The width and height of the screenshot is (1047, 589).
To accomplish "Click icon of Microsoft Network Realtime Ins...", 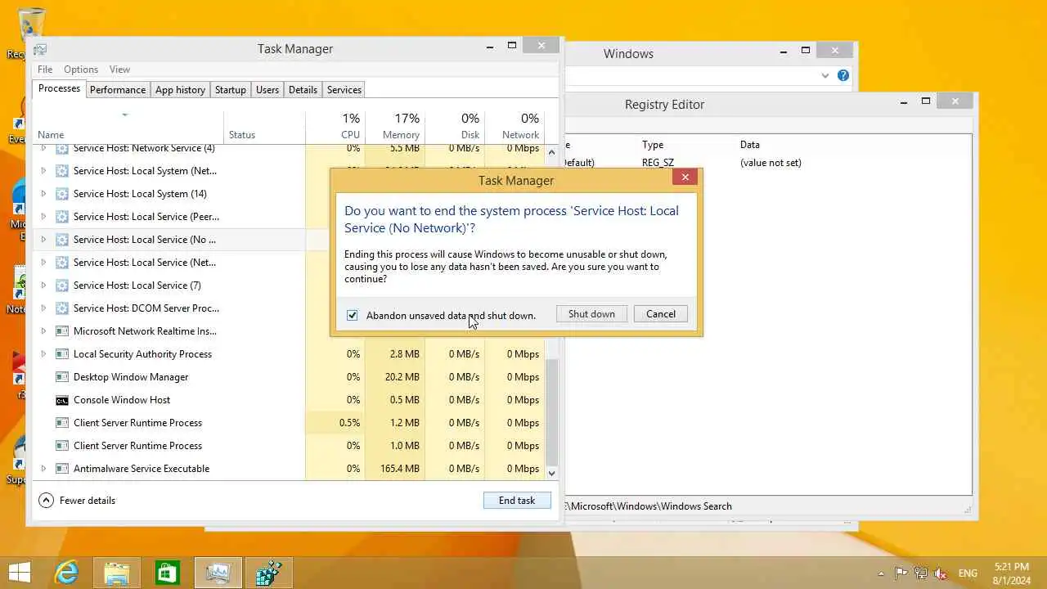I will click(x=61, y=331).
